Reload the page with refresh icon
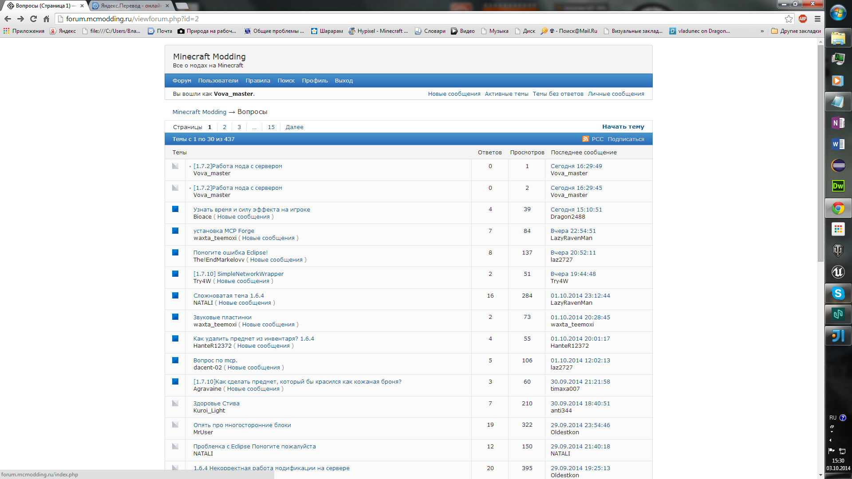852x479 pixels. pos(33,19)
